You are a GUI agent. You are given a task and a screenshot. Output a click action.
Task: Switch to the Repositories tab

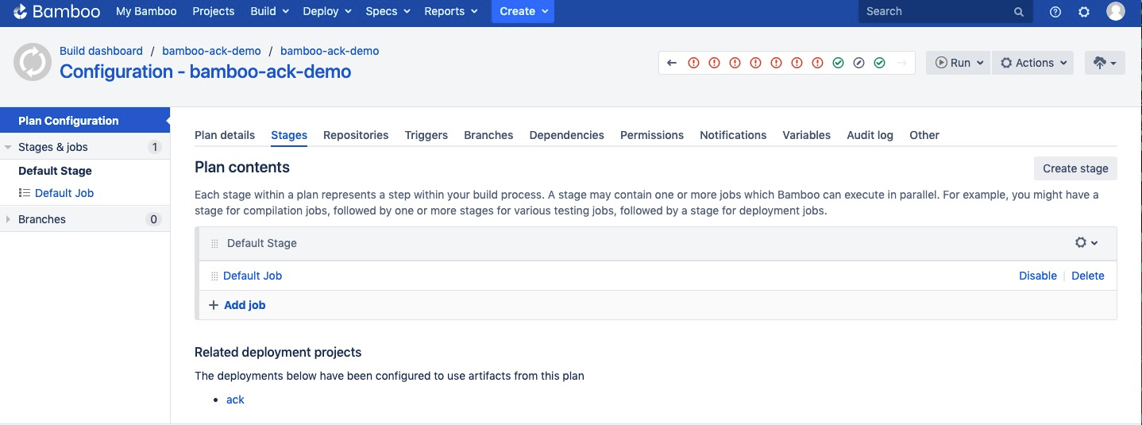pos(356,135)
